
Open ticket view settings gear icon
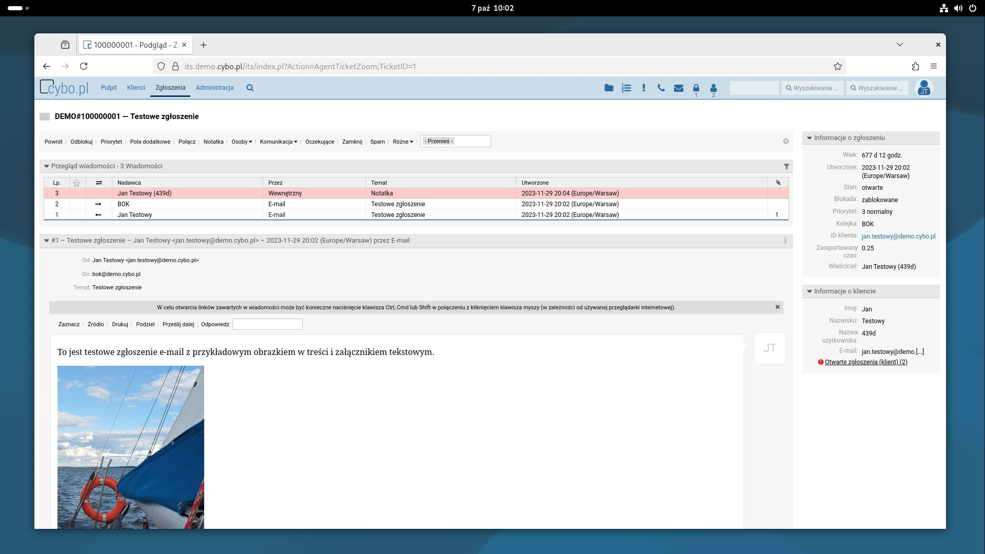(785, 141)
